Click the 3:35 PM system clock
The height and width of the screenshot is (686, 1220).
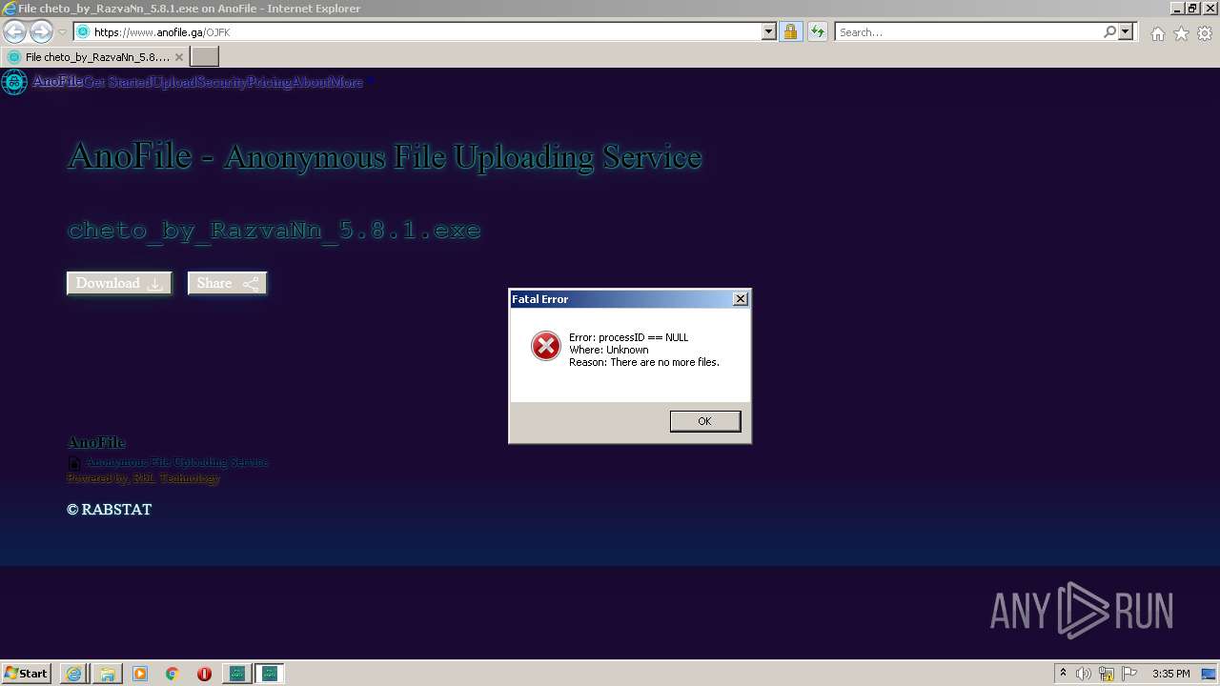coord(1171,674)
